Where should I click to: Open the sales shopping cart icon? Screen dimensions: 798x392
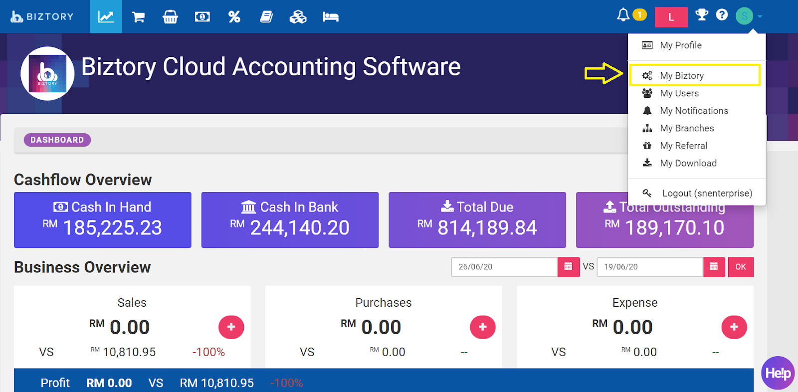(x=138, y=17)
